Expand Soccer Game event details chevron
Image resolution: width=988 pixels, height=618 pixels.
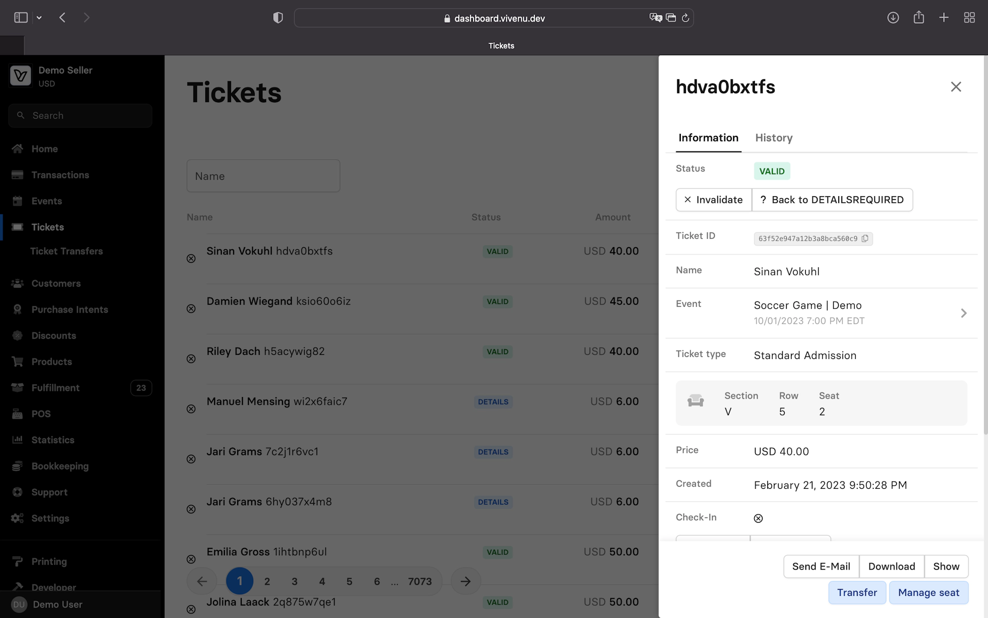(x=963, y=313)
